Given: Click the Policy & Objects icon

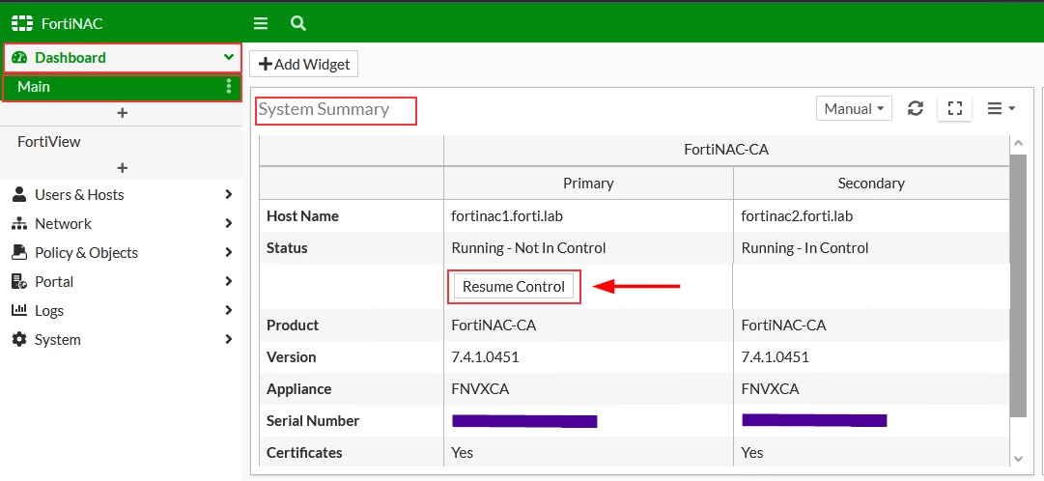Looking at the screenshot, I should tap(19, 252).
